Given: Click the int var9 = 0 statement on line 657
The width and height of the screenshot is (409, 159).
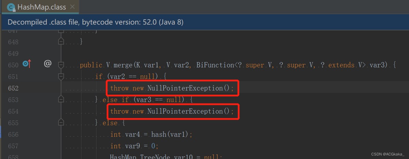Looking at the screenshot, I should tap(134, 146).
